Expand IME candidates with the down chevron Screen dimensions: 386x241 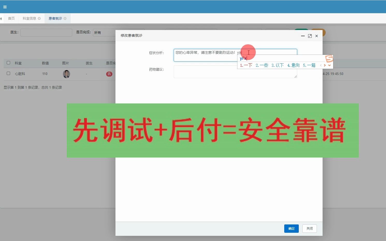(x=329, y=65)
